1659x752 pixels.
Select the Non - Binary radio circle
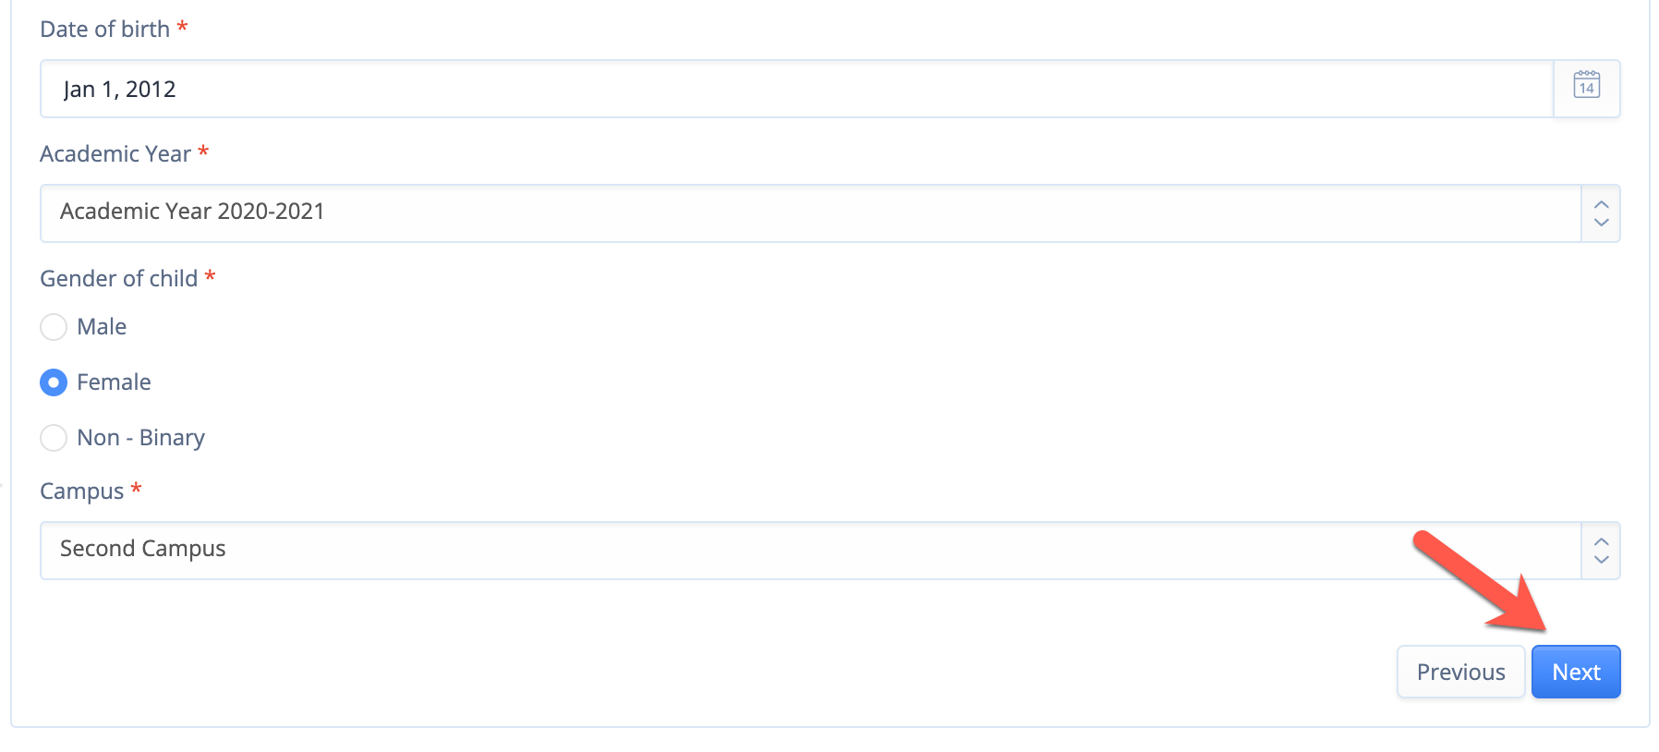54,438
